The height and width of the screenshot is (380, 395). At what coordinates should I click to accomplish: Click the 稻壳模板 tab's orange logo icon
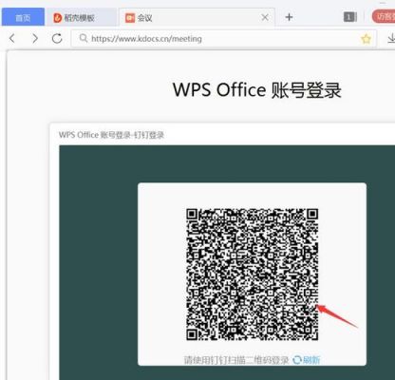coord(57,18)
